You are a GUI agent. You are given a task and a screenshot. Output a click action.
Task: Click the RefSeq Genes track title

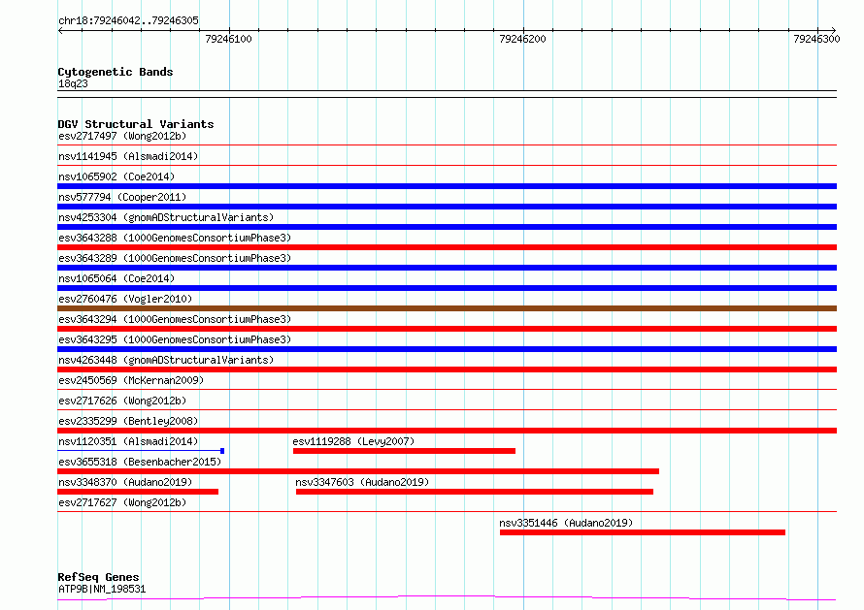(98, 577)
